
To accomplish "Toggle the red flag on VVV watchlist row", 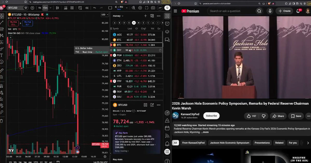I will (111, 81).
